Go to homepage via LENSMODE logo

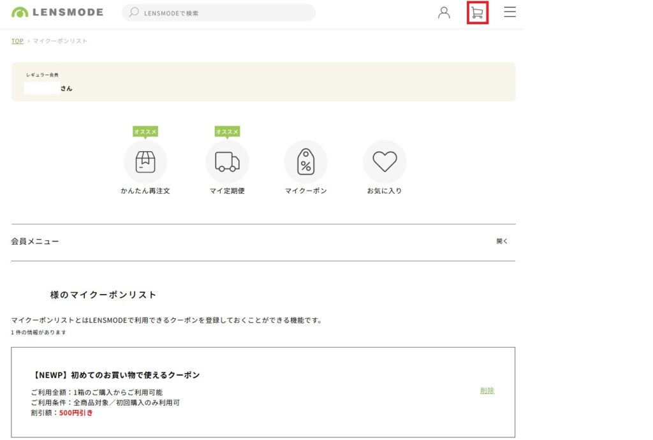pos(57,12)
